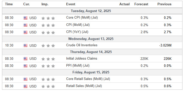This screenshot has width=184, height=91.
Task: Click the US flag in the Crude Oil Inventories row
Action: [x=25, y=46]
